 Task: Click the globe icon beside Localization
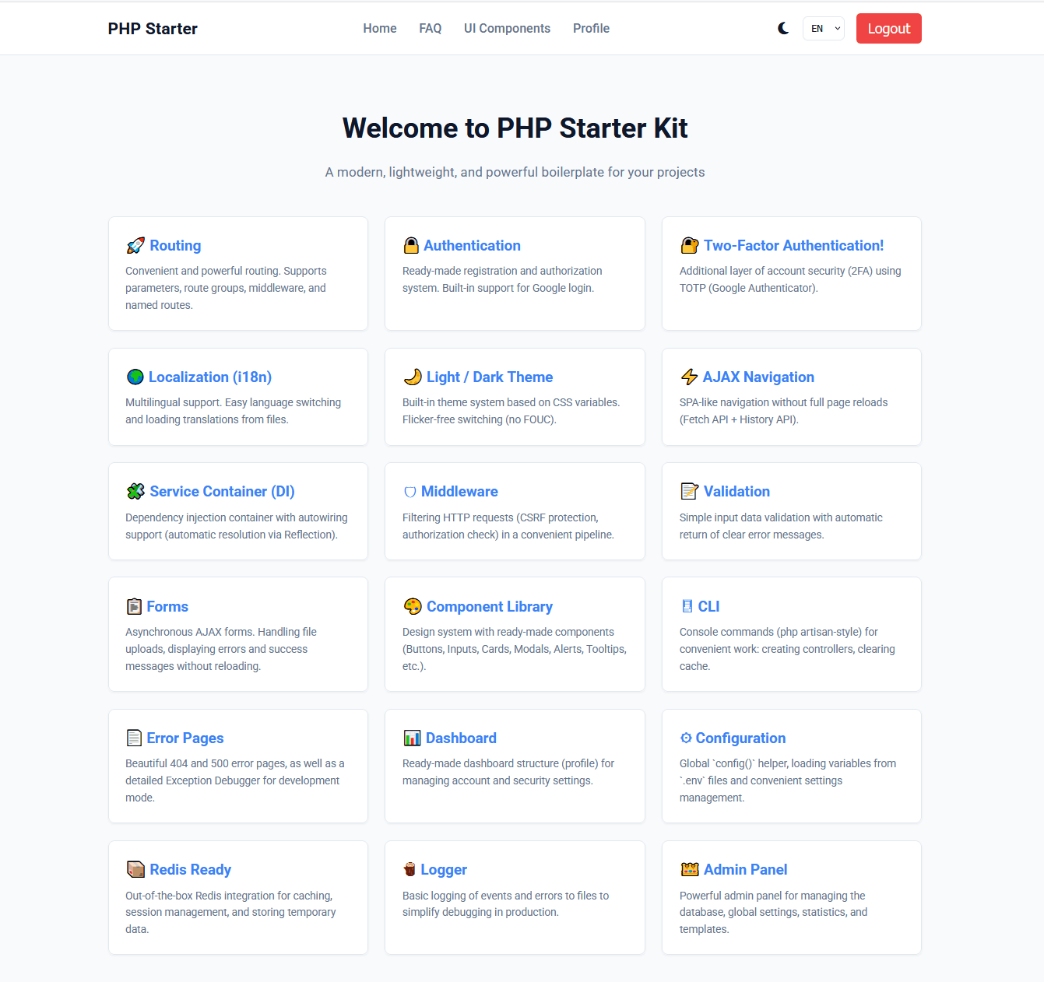[135, 377]
